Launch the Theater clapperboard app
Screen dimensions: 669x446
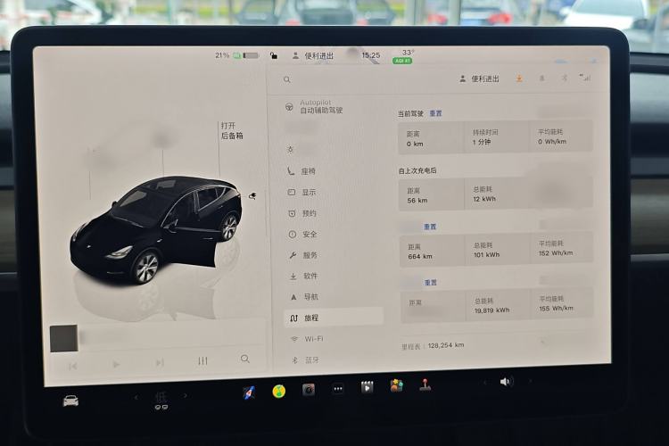tap(367, 387)
